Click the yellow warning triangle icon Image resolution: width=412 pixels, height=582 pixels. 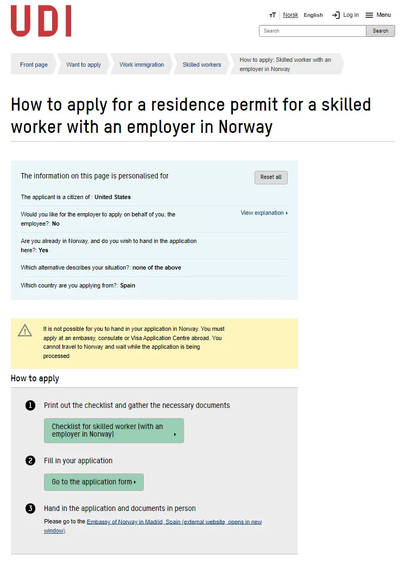click(25, 330)
